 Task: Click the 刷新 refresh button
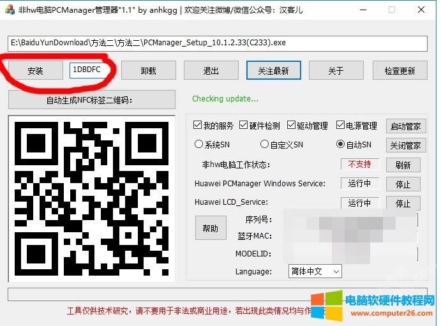[403, 165]
